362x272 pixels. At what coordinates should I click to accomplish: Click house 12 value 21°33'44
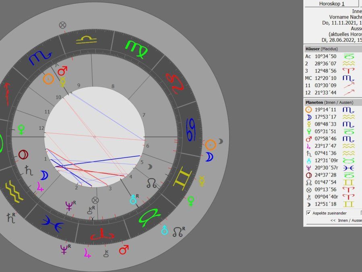click(325, 93)
